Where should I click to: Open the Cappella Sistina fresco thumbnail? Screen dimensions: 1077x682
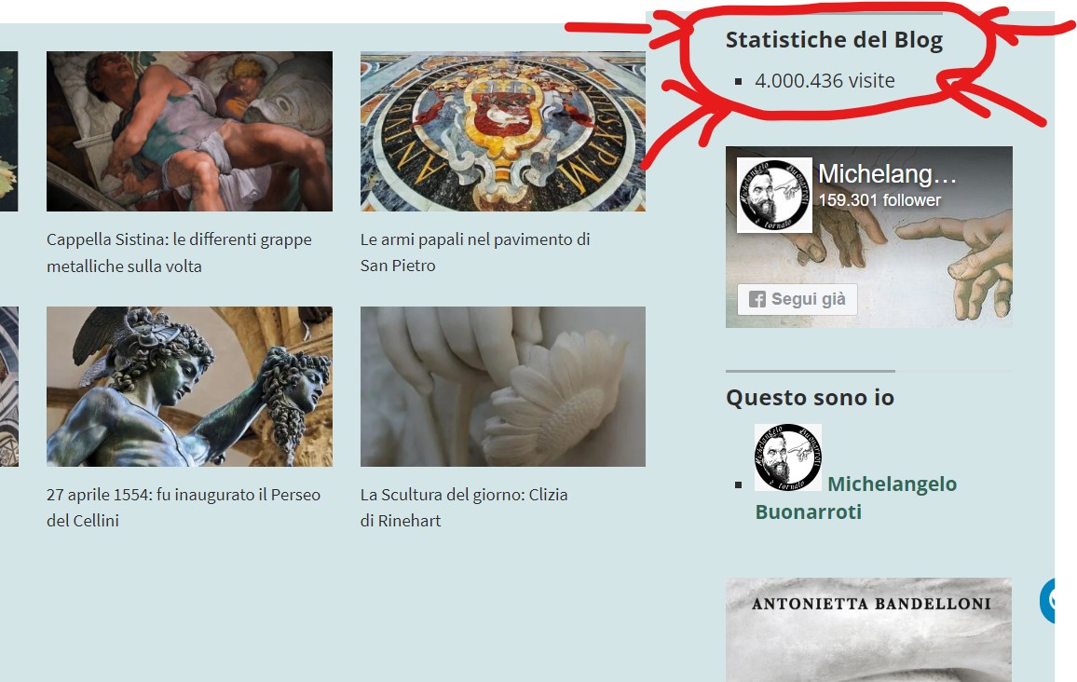(189, 131)
